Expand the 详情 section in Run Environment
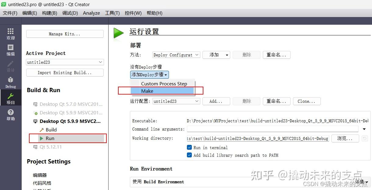This screenshot has width=372, height=190. pyautogui.click(x=360, y=181)
